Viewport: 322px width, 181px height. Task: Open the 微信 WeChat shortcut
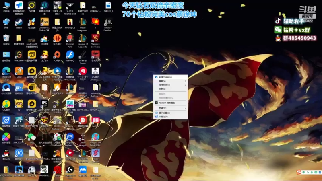pos(32,138)
